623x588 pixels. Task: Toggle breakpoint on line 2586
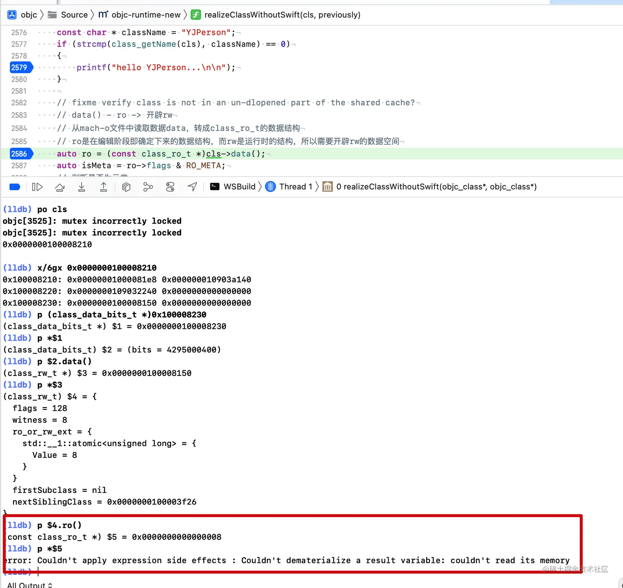click(21, 154)
